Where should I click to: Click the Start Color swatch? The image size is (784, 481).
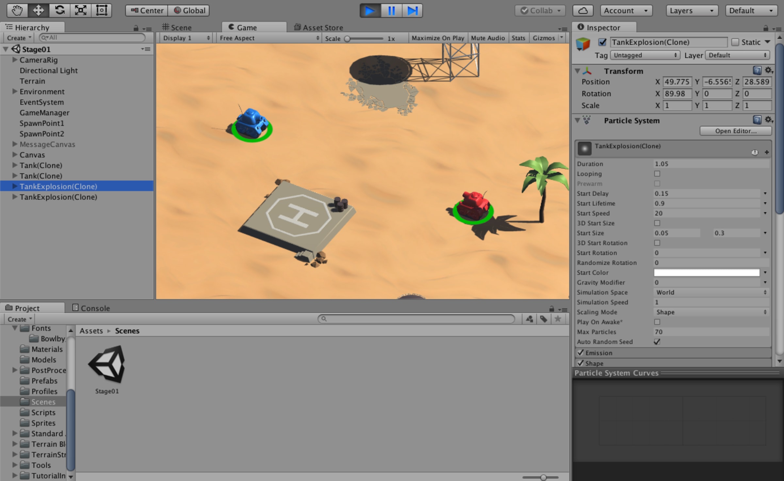click(706, 273)
